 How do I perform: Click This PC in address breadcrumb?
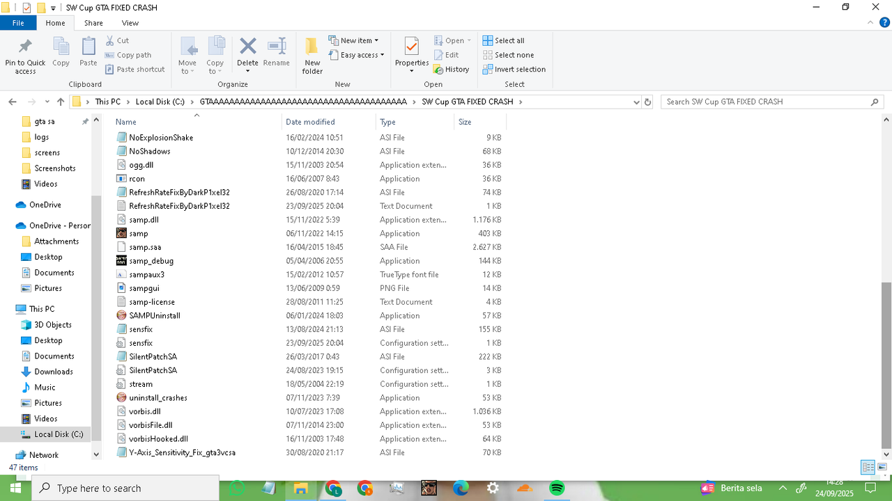(x=107, y=102)
